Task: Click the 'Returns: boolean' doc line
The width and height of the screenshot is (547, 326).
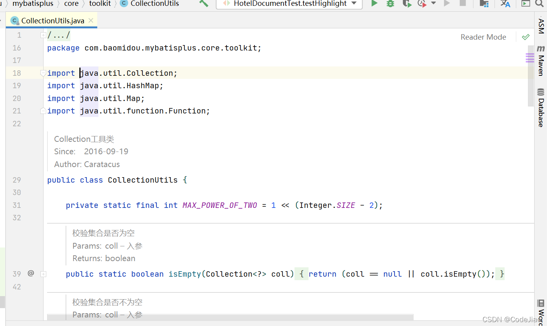Action: pyautogui.click(x=104, y=258)
